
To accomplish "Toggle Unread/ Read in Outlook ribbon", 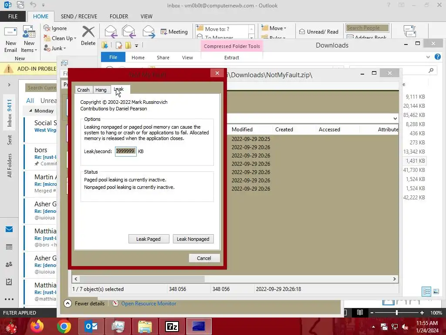I will [319, 31].
